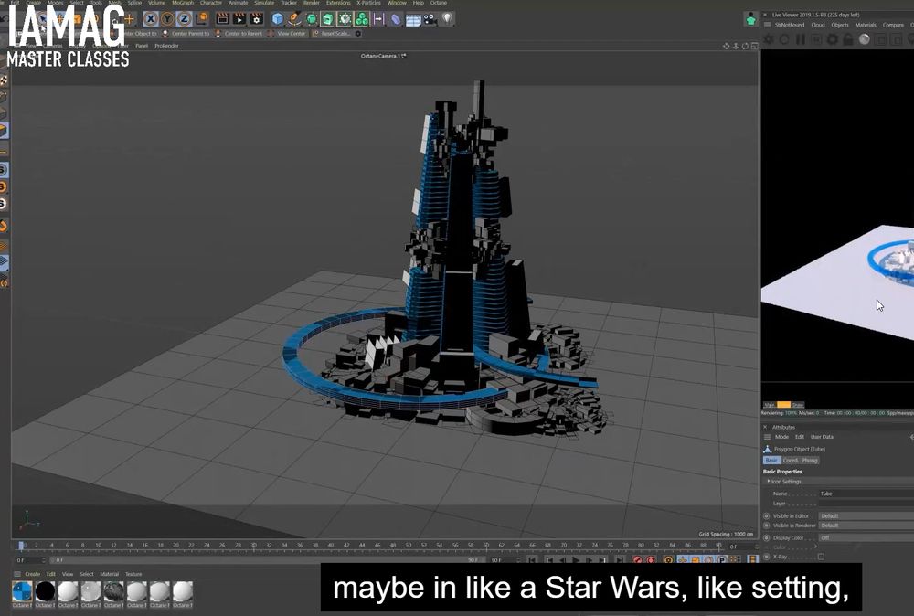
Task: Toggle the X axis lock icon
Action: click(x=151, y=18)
